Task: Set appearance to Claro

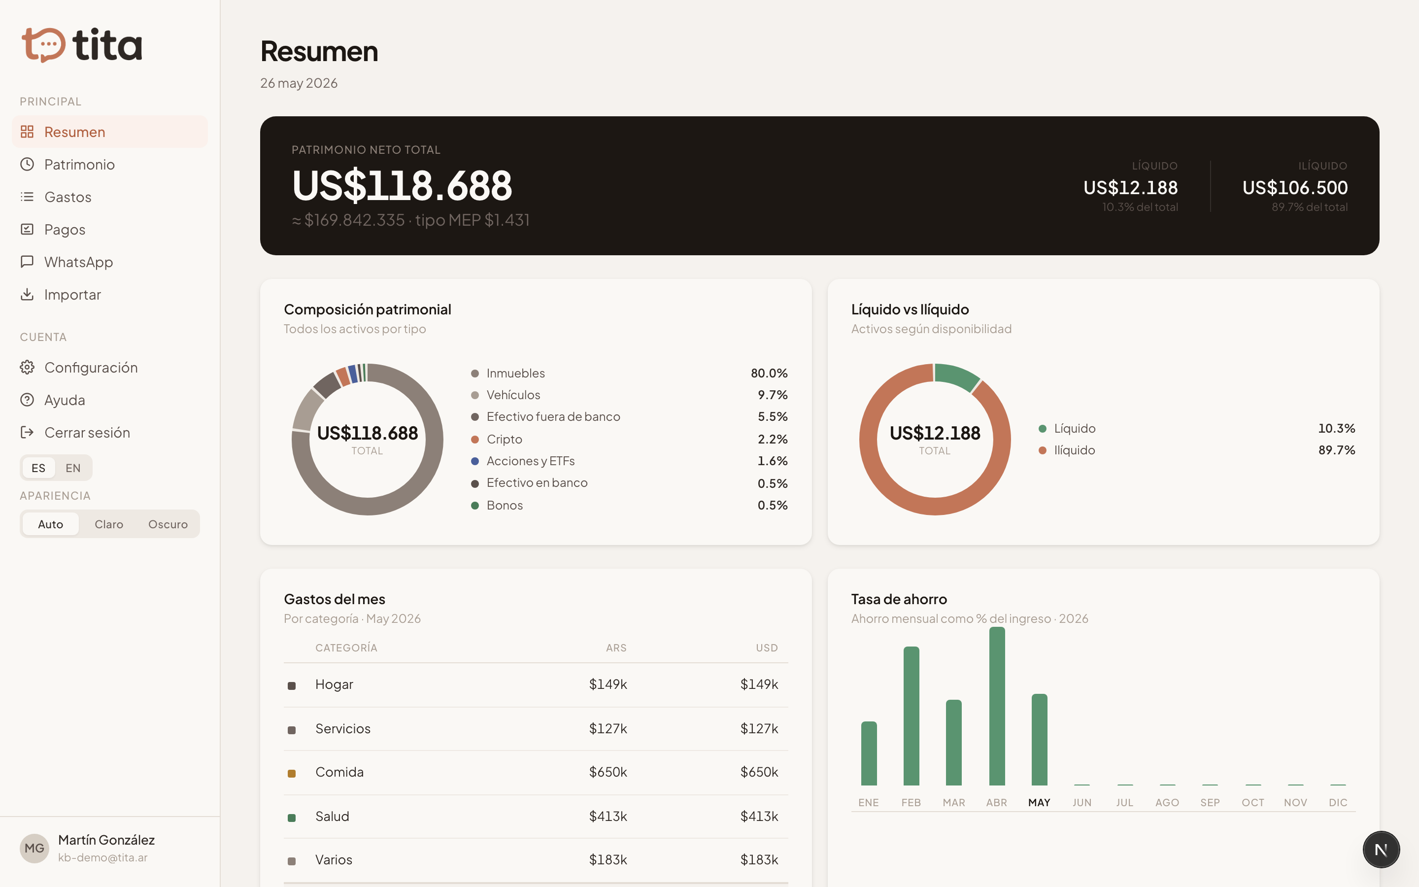Action: coord(109,524)
